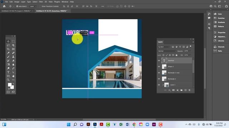Select the Rectangular Marquee tool
This screenshot has height=128, width=229.
(13, 41)
